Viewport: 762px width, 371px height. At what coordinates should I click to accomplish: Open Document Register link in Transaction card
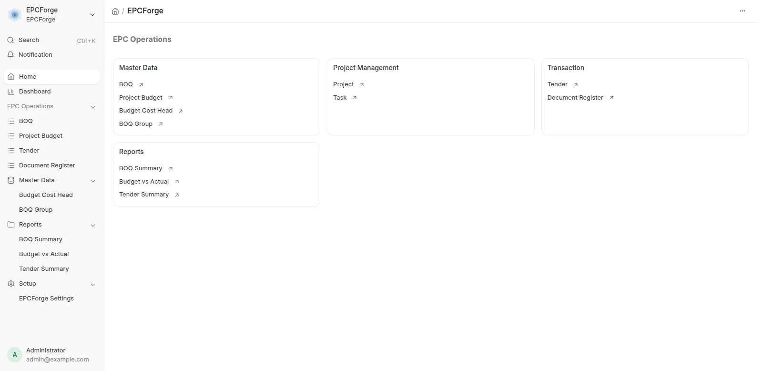point(575,98)
